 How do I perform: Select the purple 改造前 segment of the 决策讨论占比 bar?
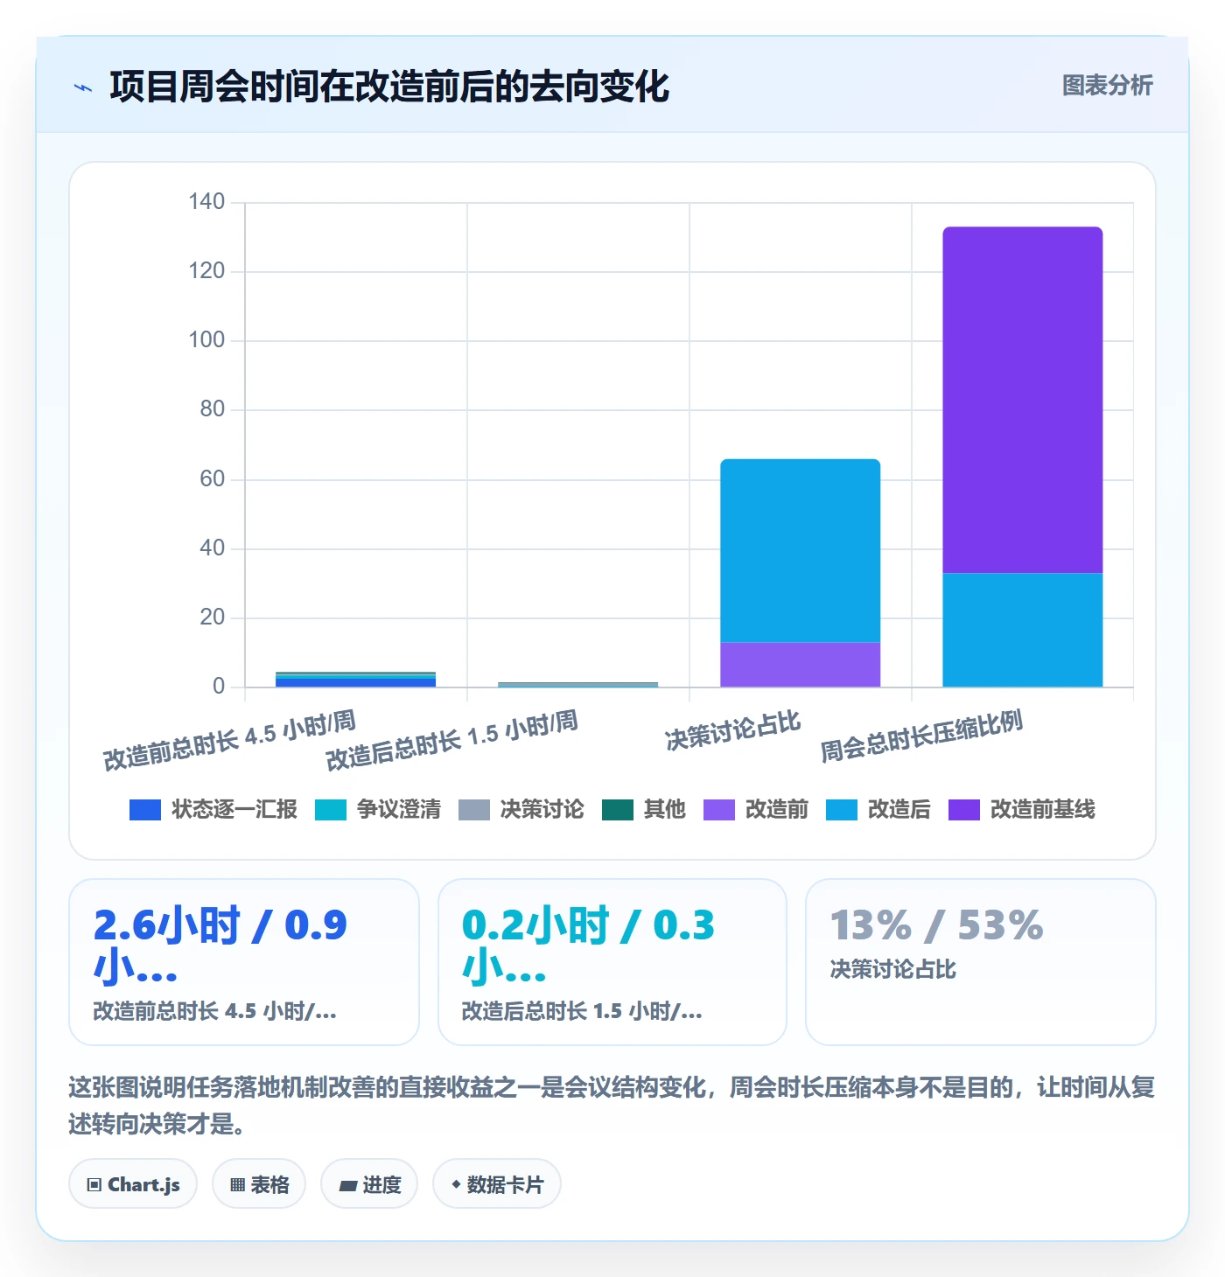click(800, 665)
